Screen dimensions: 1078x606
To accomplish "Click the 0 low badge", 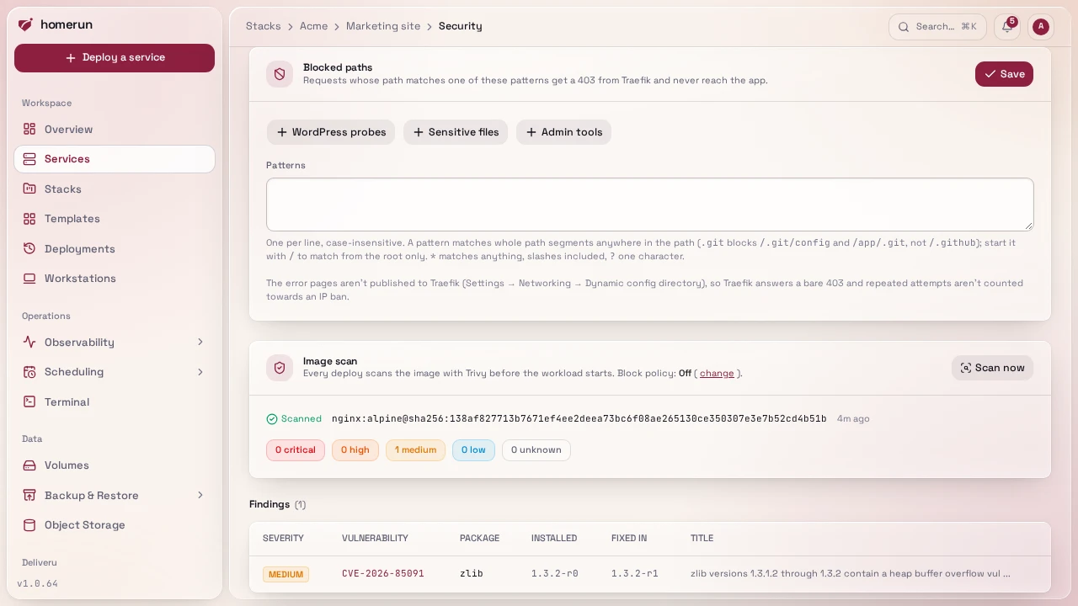I will coord(473,450).
